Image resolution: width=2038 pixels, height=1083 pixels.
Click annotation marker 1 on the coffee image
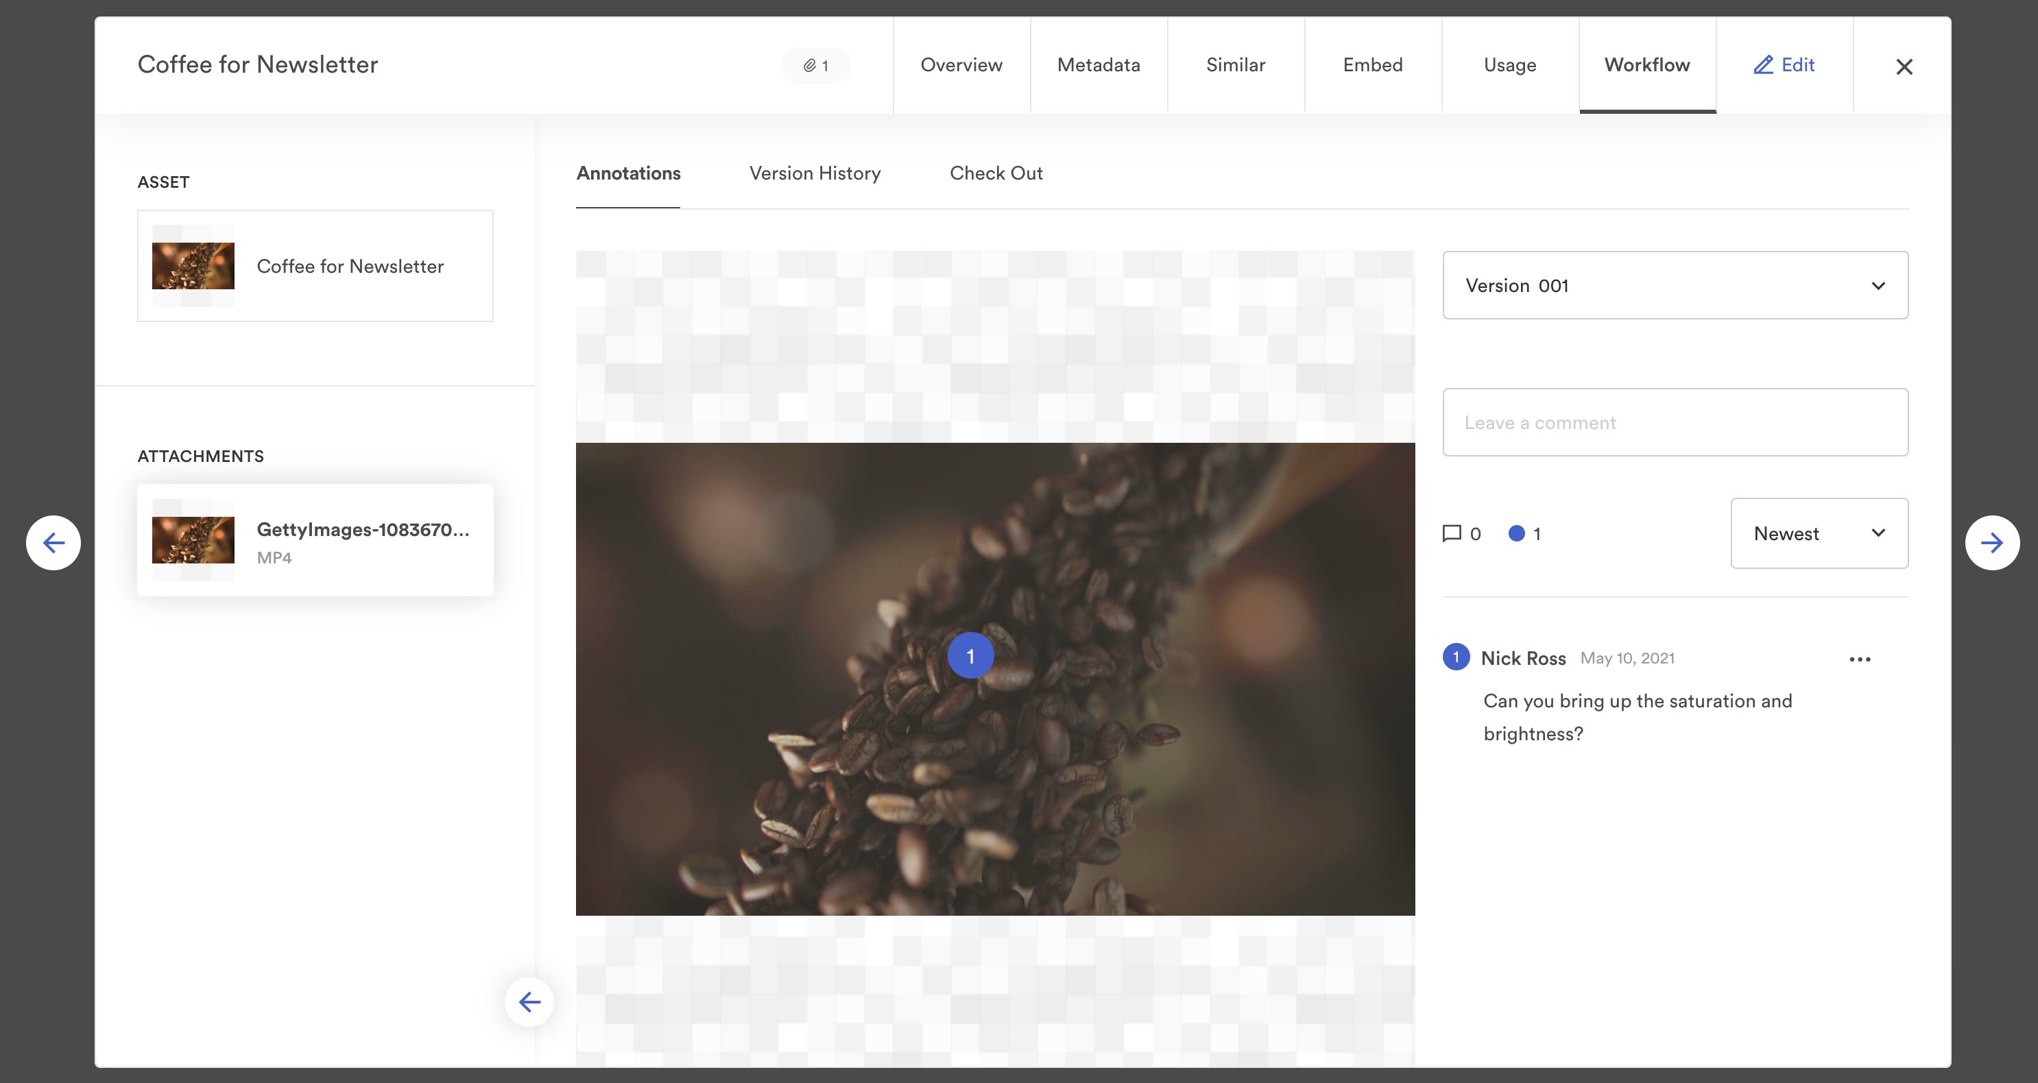click(971, 656)
